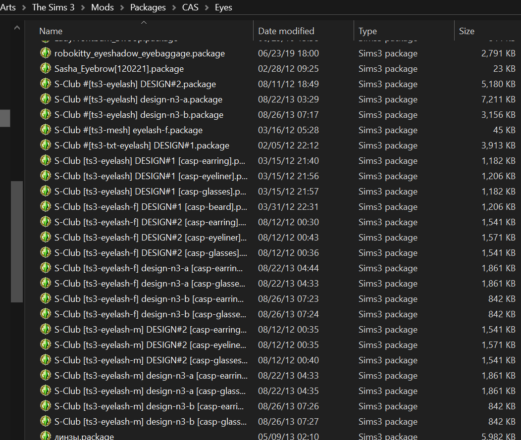Click date 08/22/13 03:29
Viewport: 521px width, 440px height.
(288, 99)
